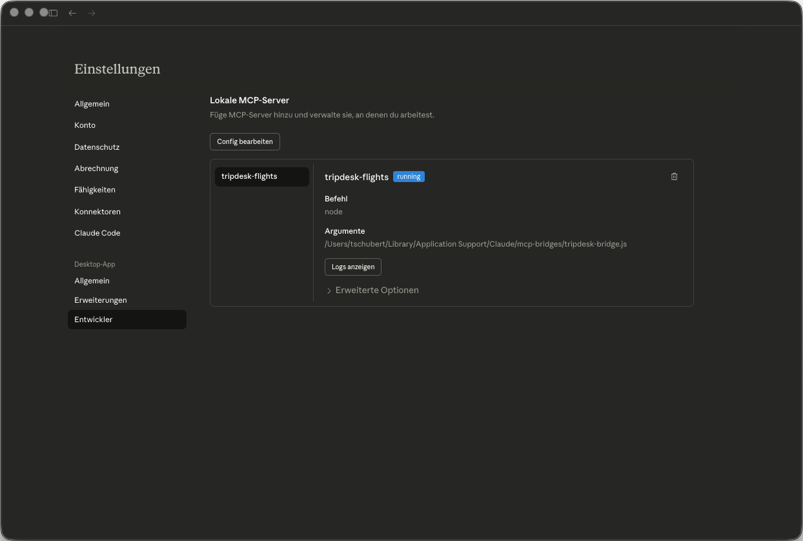Image resolution: width=803 pixels, height=541 pixels.
Task: Toggle the sidebar panel icon
Action: click(54, 13)
